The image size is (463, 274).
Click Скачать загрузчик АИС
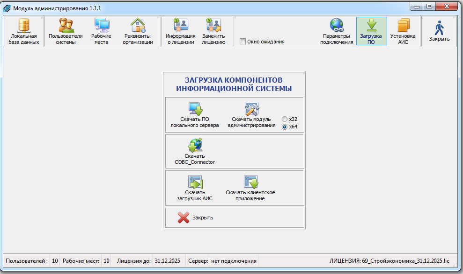click(195, 188)
